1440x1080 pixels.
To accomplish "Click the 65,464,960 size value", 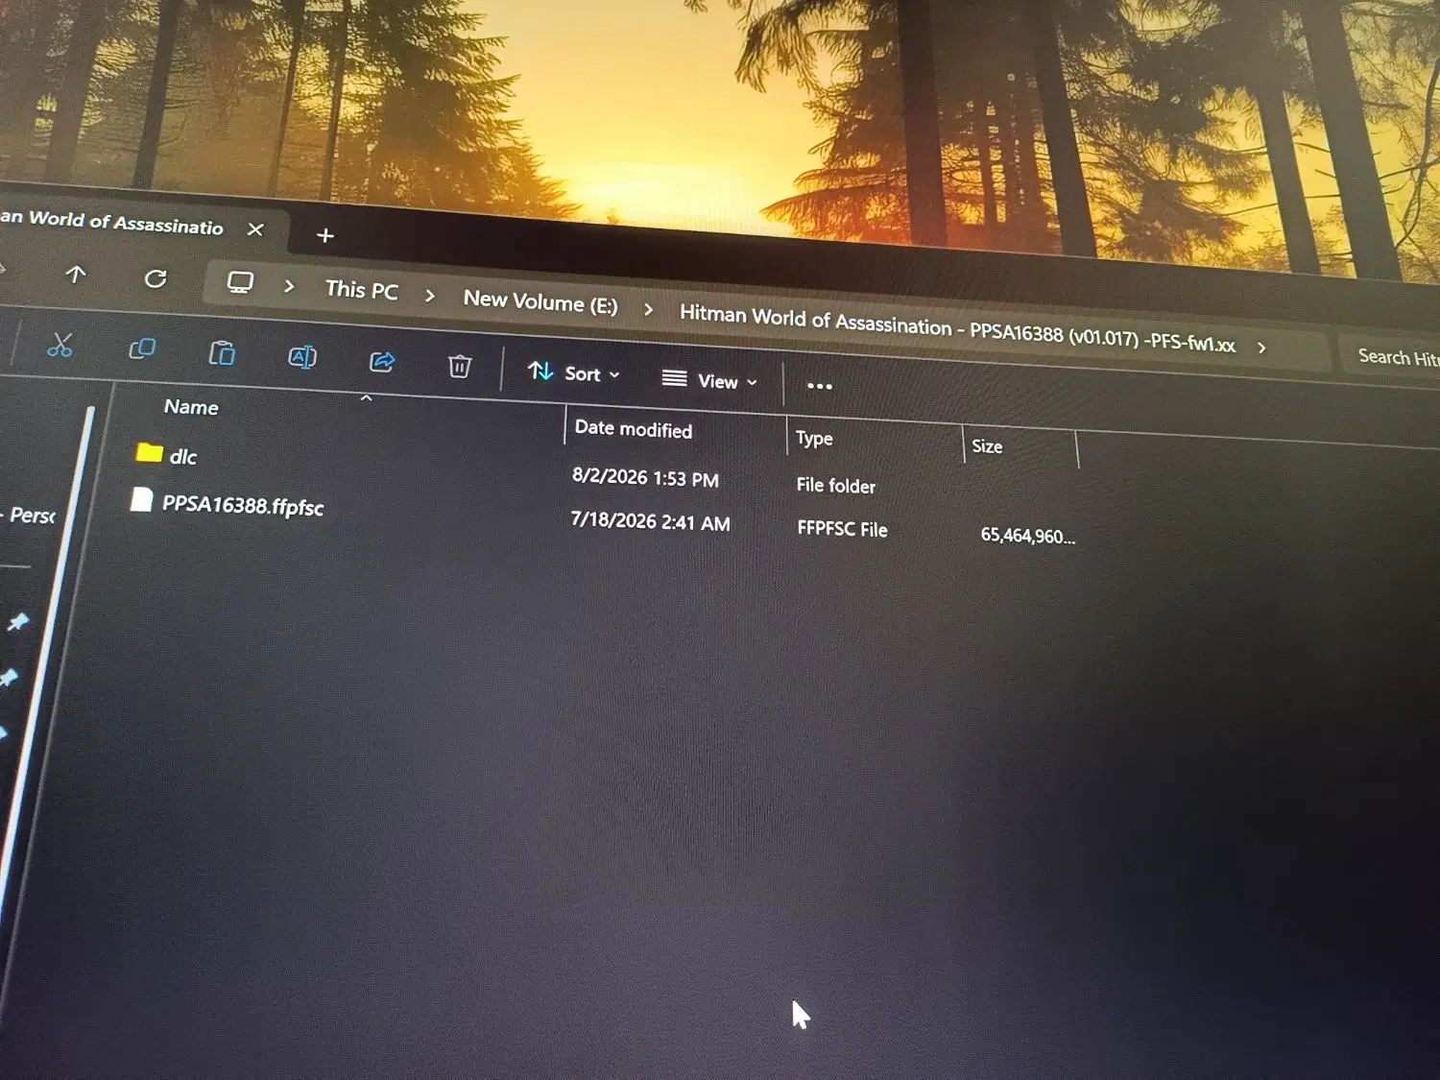I will [1028, 536].
